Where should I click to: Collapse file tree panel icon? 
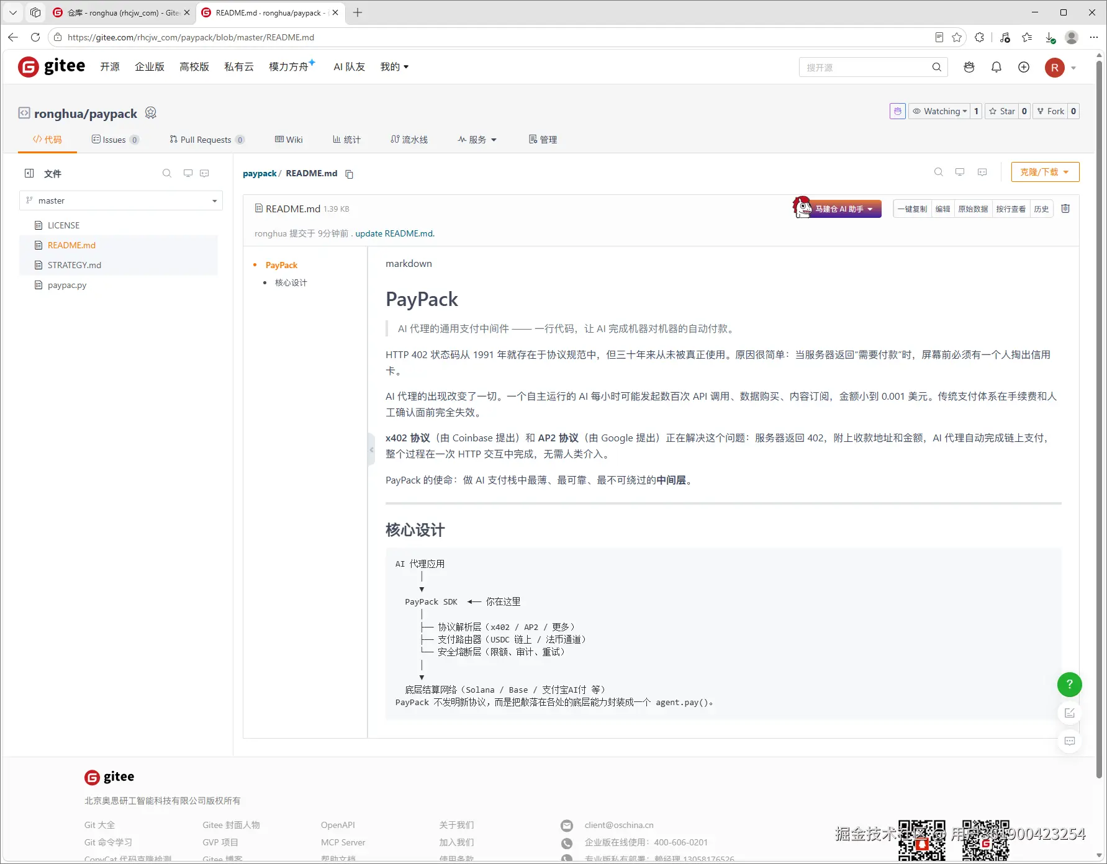(29, 173)
